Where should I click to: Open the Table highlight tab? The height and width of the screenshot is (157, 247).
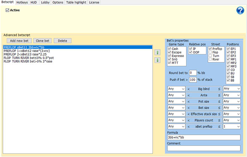(76, 2)
